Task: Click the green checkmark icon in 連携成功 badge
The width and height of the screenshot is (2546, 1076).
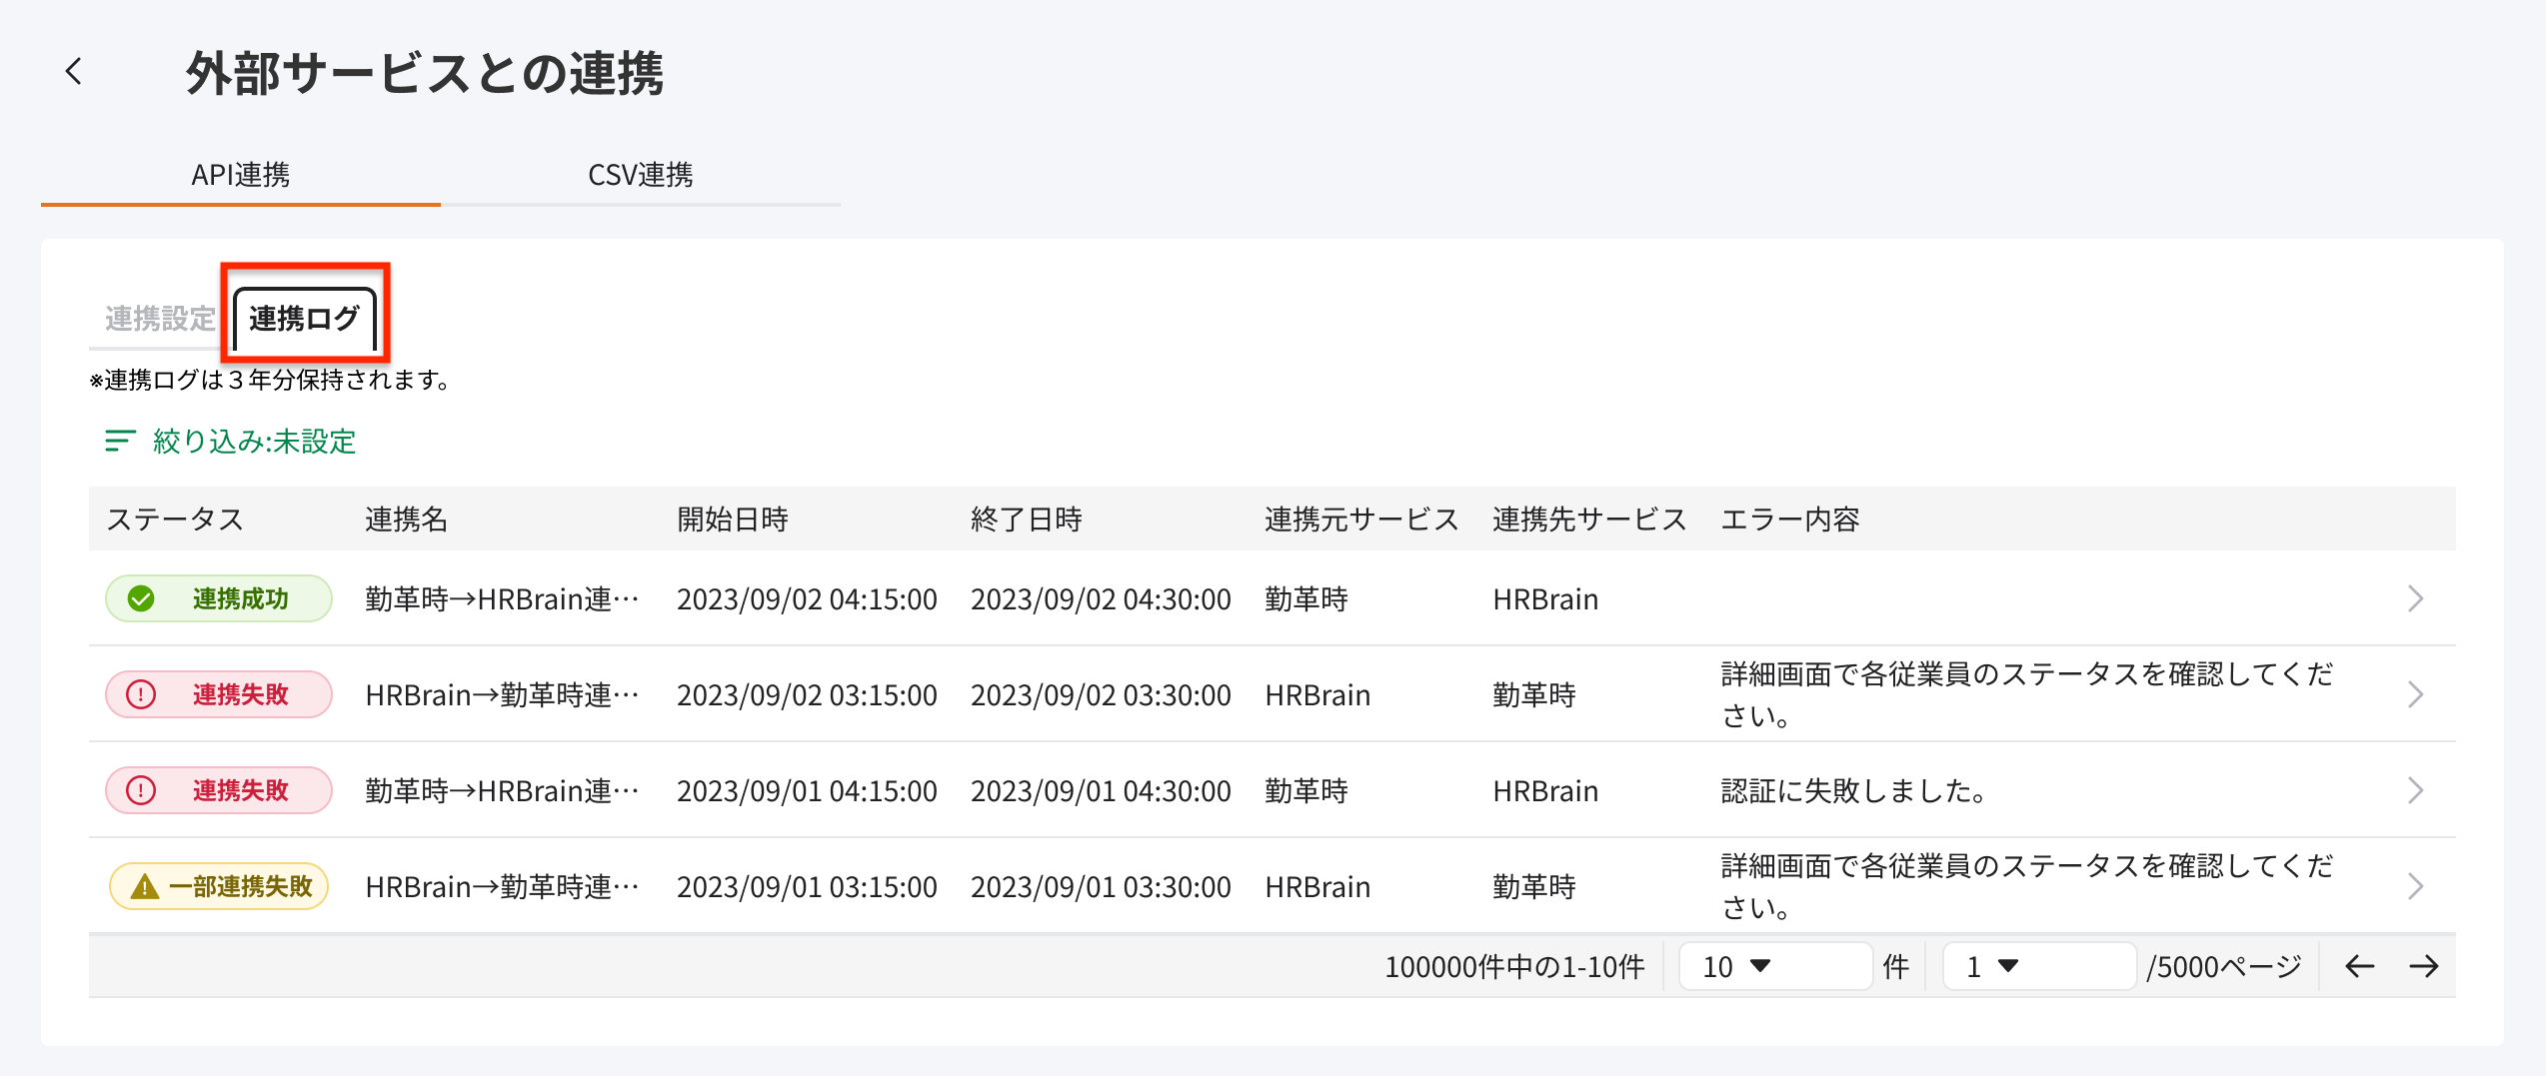Action: tap(141, 598)
